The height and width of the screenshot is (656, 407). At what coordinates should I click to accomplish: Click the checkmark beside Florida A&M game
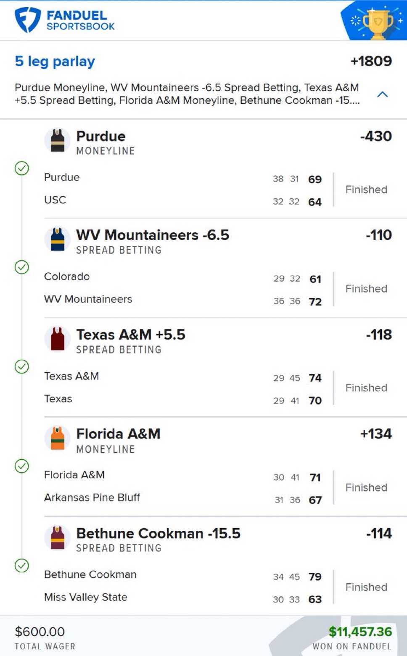point(22,466)
